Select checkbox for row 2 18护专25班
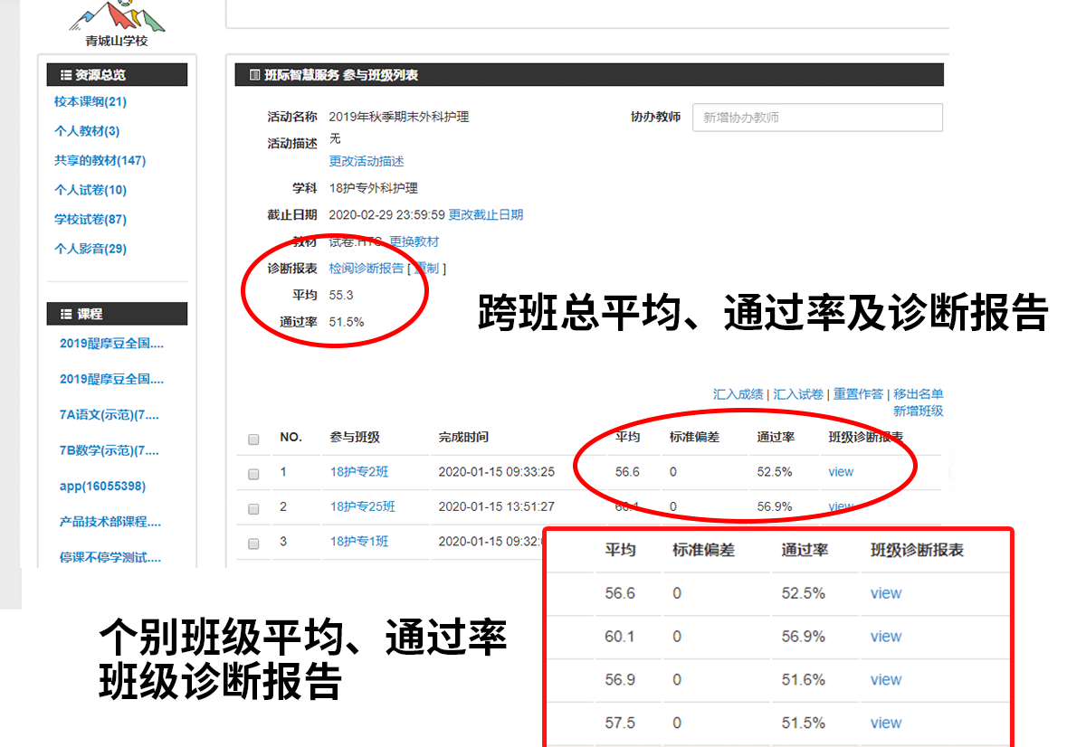The width and height of the screenshot is (1086, 747). (253, 508)
